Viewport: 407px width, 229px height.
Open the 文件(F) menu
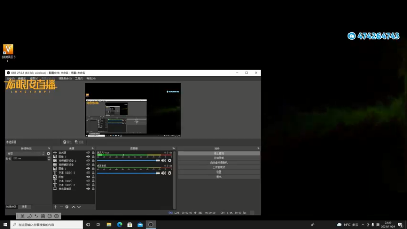point(10,79)
